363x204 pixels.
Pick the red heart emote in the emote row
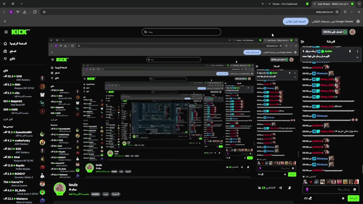311,182
